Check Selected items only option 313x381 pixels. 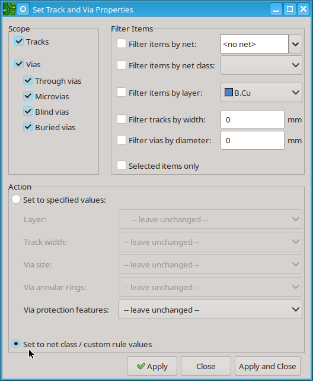point(122,165)
